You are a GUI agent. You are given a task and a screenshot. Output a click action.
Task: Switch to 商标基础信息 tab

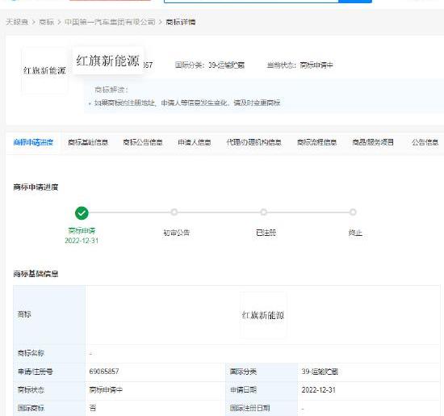point(88,142)
